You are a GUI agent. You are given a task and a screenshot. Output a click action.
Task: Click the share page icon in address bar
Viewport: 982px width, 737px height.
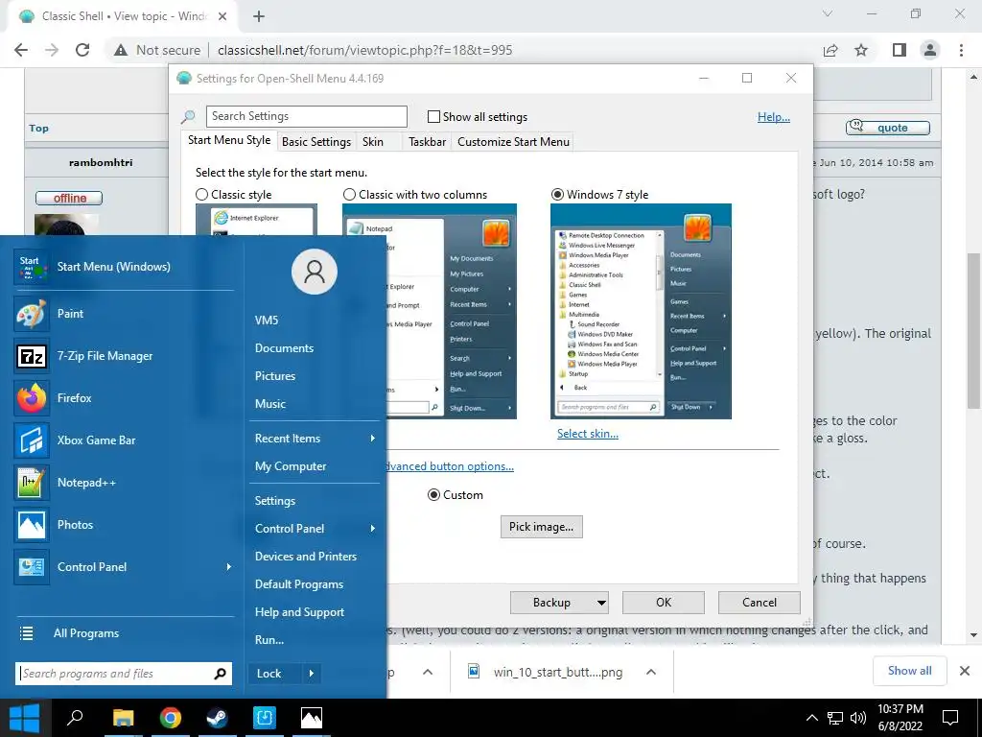point(830,50)
